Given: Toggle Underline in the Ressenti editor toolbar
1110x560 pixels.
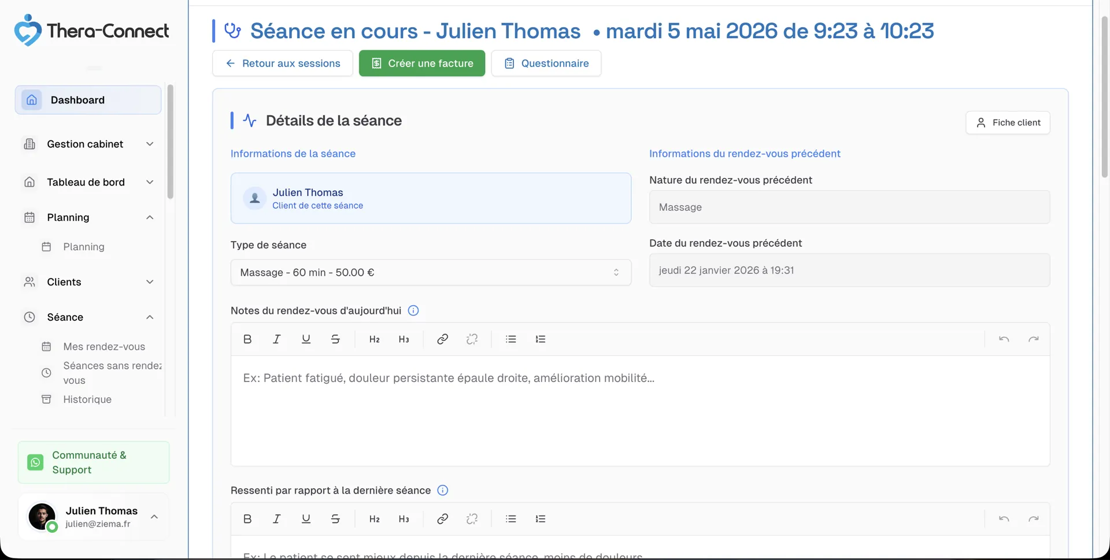Looking at the screenshot, I should (x=306, y=519).
